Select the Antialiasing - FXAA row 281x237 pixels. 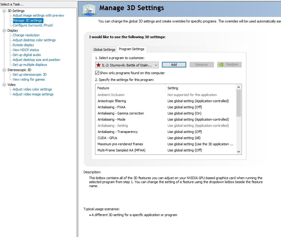pyautogui.click(x=166, y=107)
